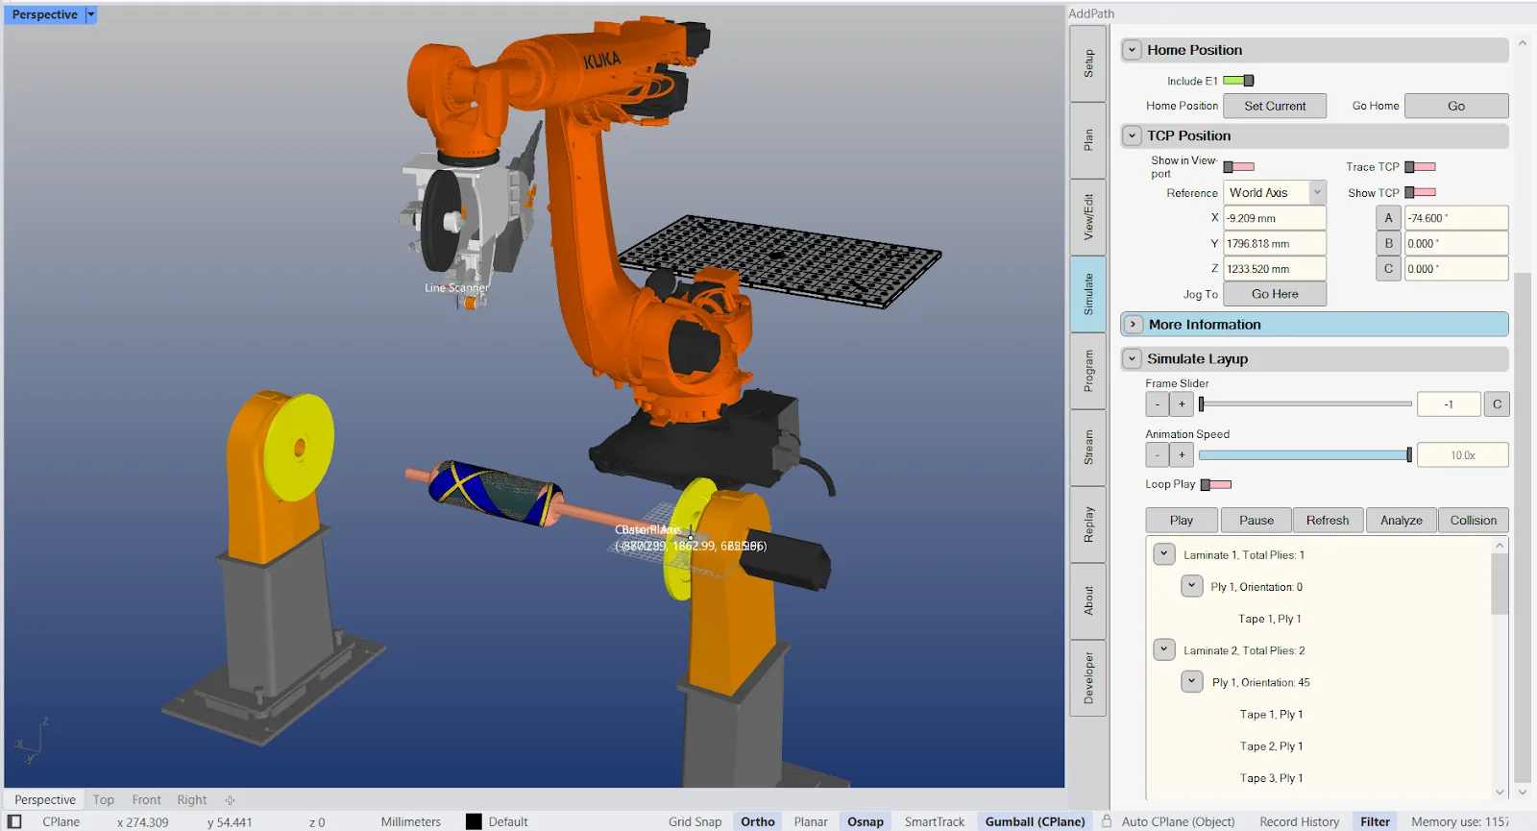
Task: Toggle Include E1 switch
Action: pyautogui.click(x=1238, y=81)
